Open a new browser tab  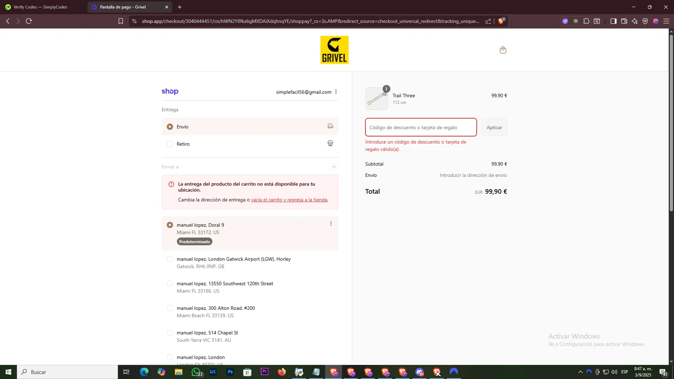point(180,7)
